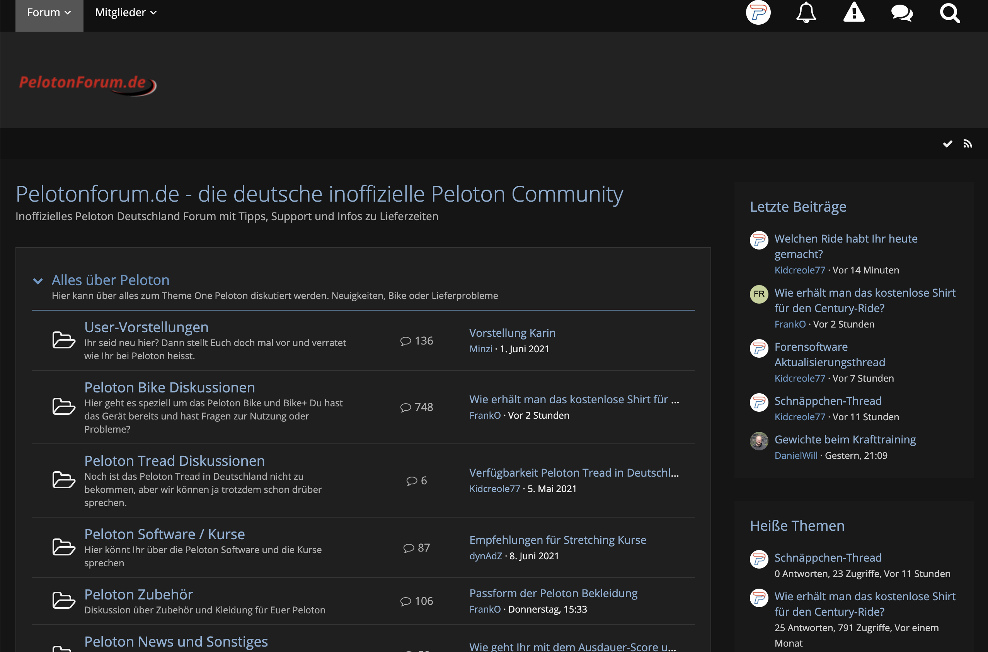Open the Peloton Tread Diskussionen forum

(175, 461)
